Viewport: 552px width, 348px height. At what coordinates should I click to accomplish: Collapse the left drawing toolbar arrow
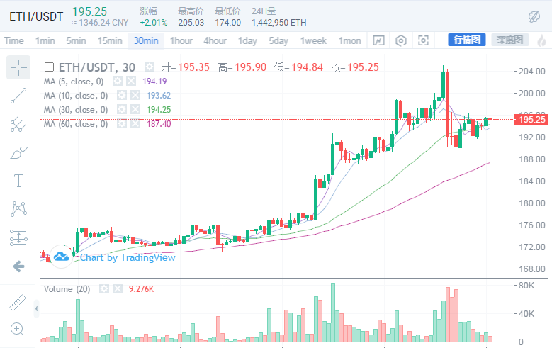point(18,266)
